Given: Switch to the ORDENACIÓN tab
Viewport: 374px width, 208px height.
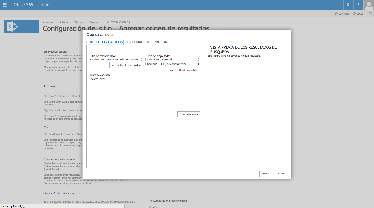Looking at the screenshot, I should click(x=138, y=42).
